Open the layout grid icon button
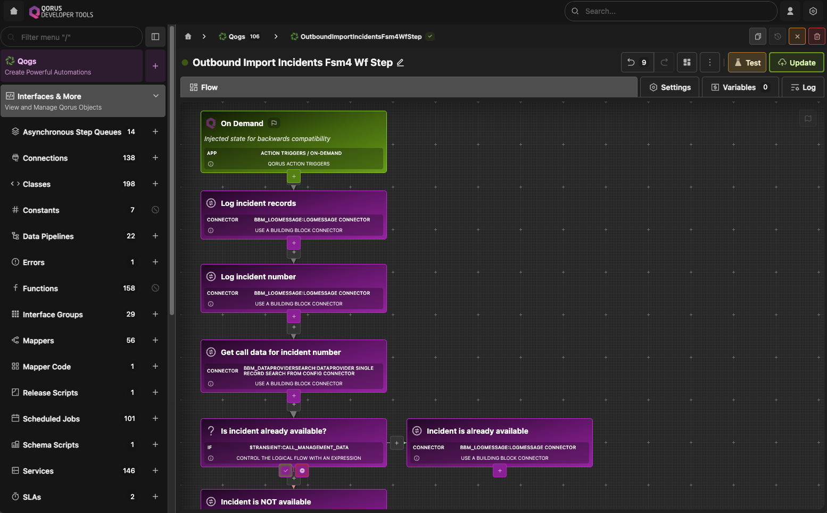The image size is (827, 513). (687, 62)
